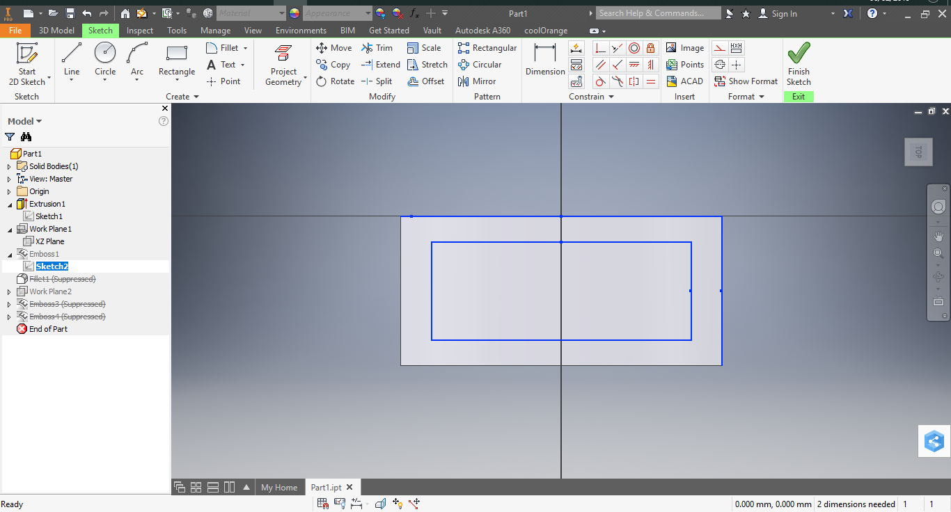951x512 pixels.
Task: Click the Sign In button
Action: [x=778, y=13]
